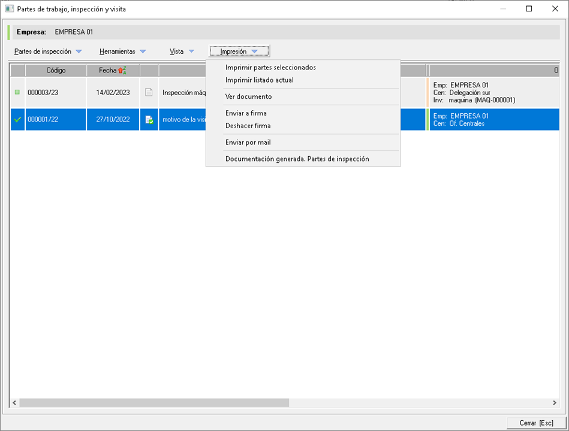Click the document icon in row 000003/23
The image size is (569, 431).
[x=149, y=92]
